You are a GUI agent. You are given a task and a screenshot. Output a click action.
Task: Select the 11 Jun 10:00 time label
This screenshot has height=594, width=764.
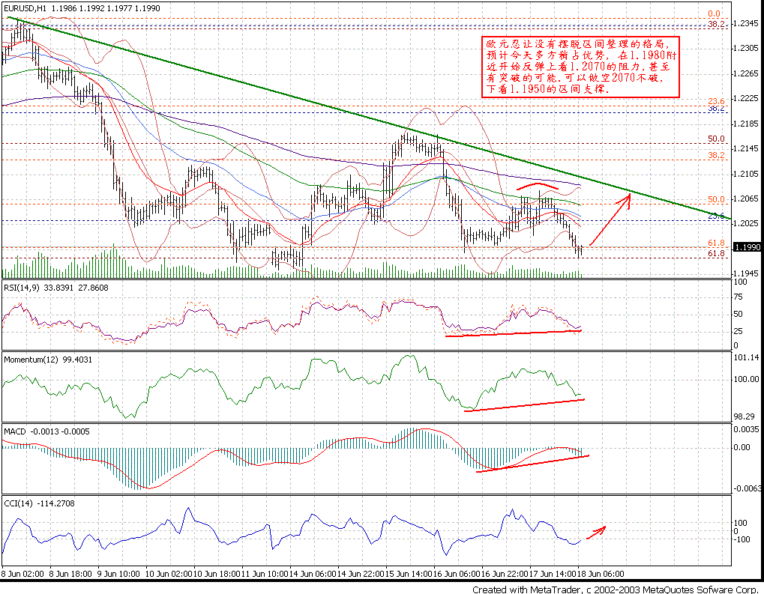click(x=264, y=574)
